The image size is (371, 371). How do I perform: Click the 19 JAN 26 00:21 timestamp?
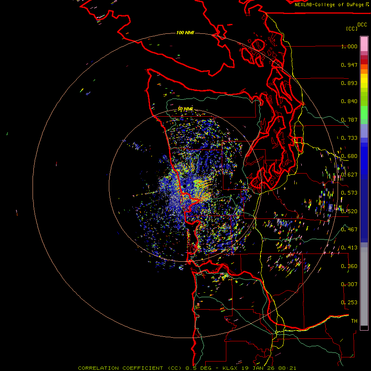[269, 368]
